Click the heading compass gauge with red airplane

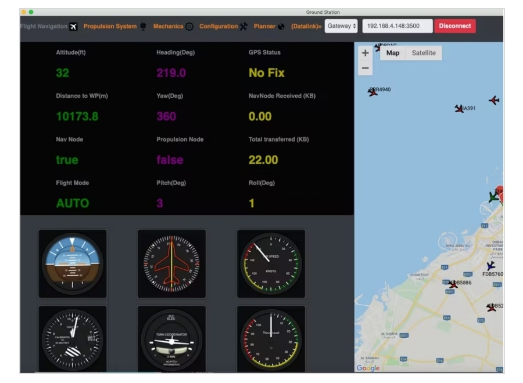click(172, 263)
